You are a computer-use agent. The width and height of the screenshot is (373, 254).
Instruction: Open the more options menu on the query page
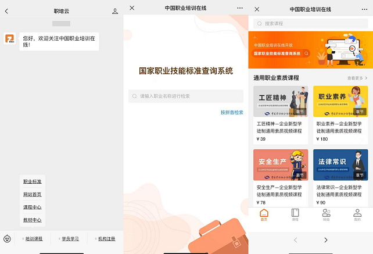pyautogui.click(x=240, y=8)
